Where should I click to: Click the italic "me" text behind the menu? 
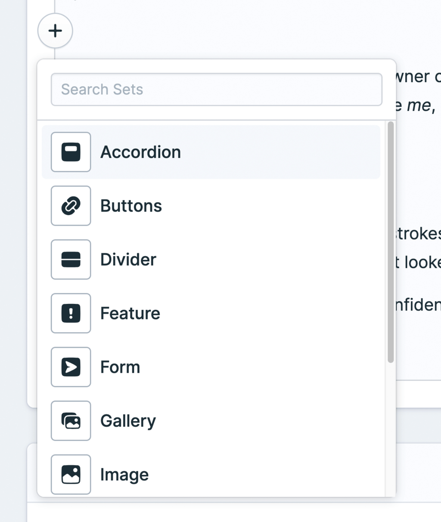(419, 105)
